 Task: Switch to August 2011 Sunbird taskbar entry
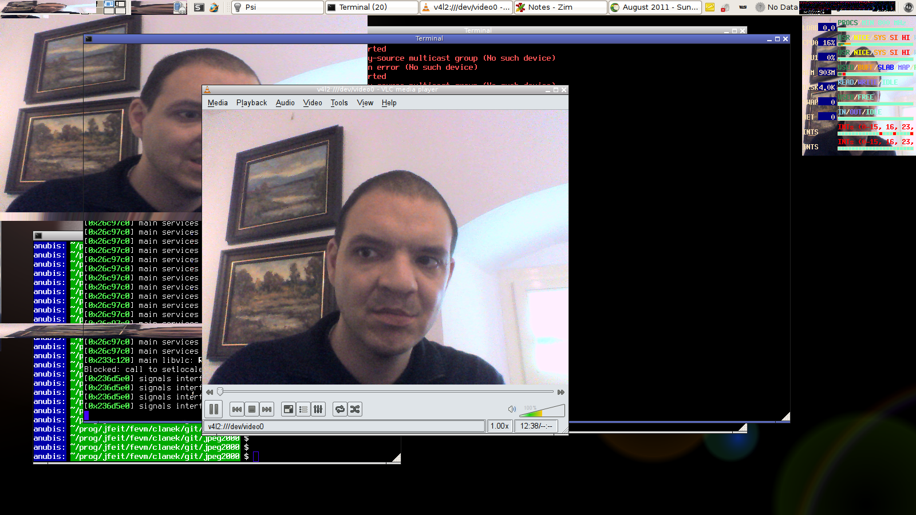[x=655, y=7]
